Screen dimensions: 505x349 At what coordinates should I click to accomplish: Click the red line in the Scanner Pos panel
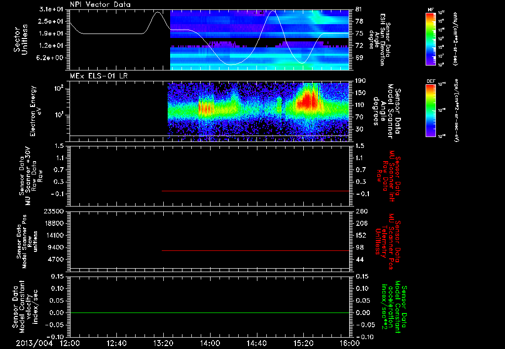click(x=255, y=250)
